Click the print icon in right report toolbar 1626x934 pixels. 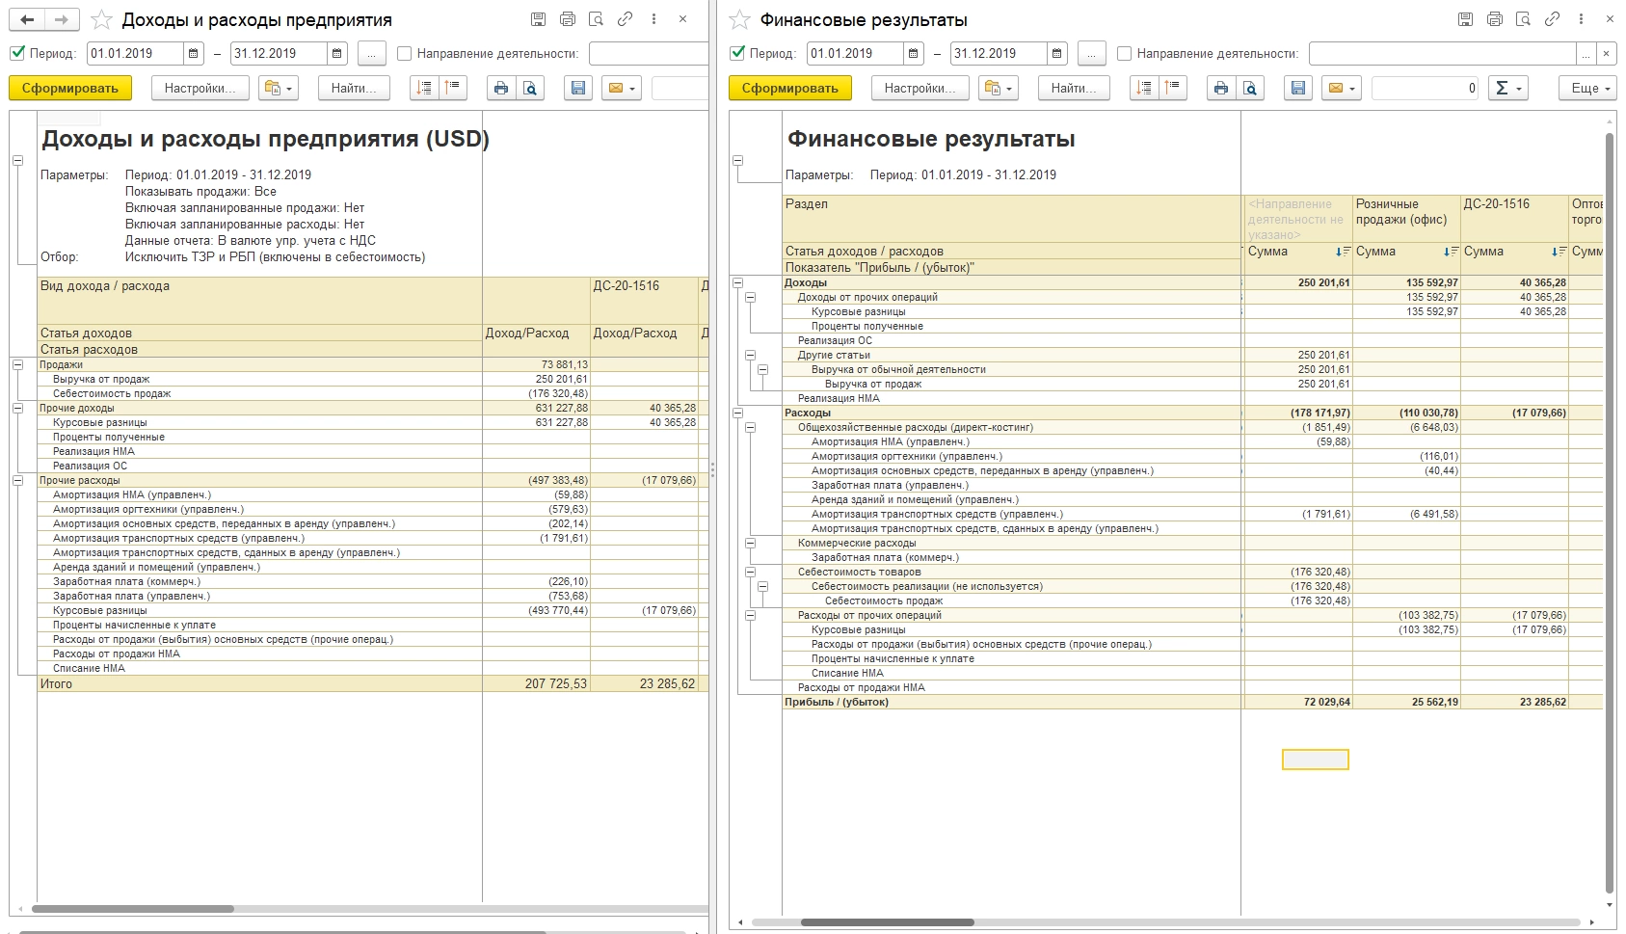(1221, 89)
